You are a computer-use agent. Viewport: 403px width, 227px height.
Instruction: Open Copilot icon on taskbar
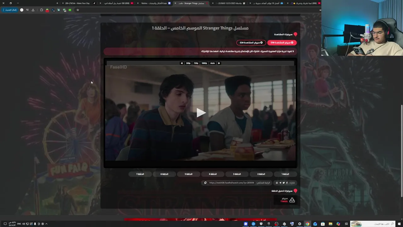click(338, 224)
